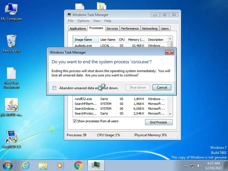Minimize the Windows Task Manager window
Screen dimensions: 228x171
pyautogui.click(x=155, y=15)
